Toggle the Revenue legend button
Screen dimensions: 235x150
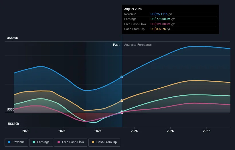pos(16,142)
